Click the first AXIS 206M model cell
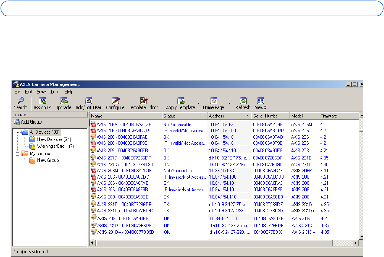This screenshot has width=384, height=257. (x=301, y=124)
